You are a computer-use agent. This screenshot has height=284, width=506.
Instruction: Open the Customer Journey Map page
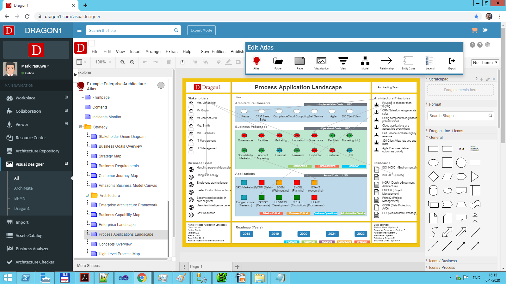coord(118,176)
